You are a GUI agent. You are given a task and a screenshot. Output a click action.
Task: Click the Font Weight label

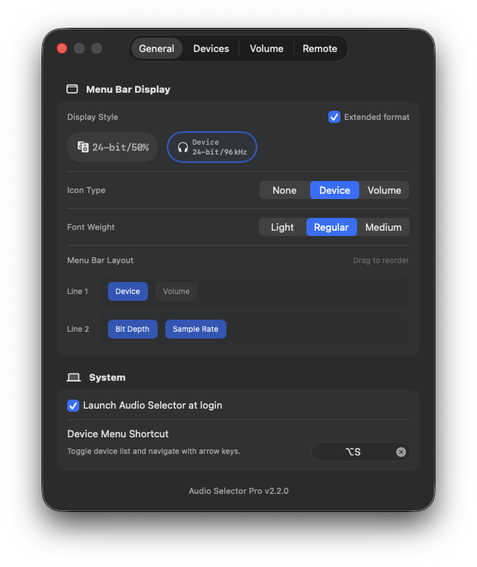[91, 227]
